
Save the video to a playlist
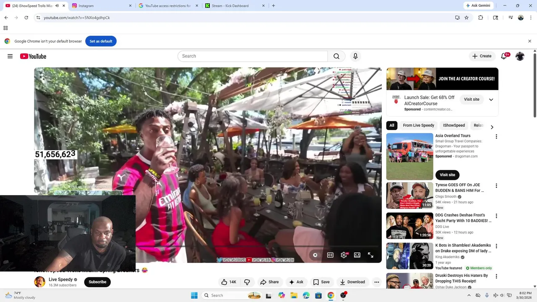(321, 282)
